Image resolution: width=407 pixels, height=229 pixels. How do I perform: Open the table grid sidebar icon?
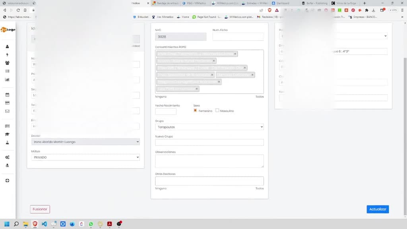[x=7, y=126]
